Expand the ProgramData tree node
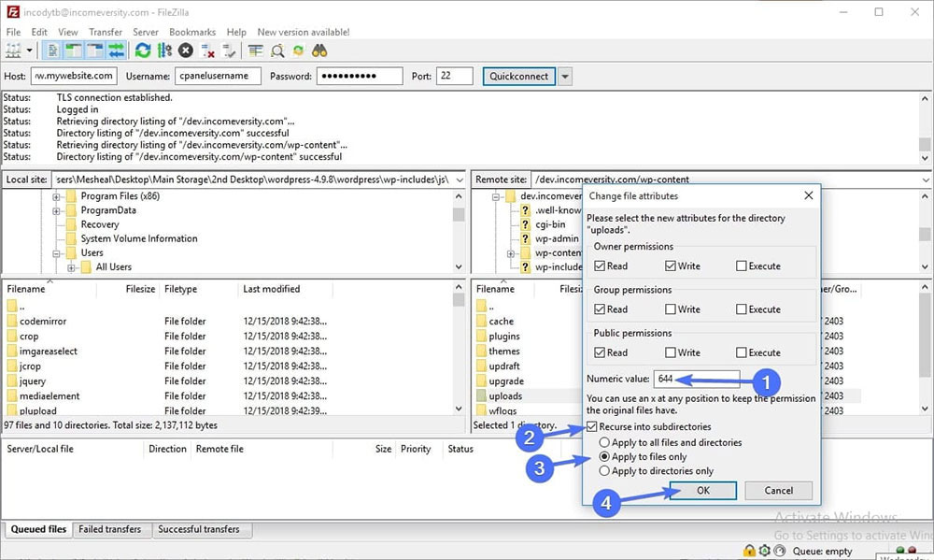 coord(56,210)
